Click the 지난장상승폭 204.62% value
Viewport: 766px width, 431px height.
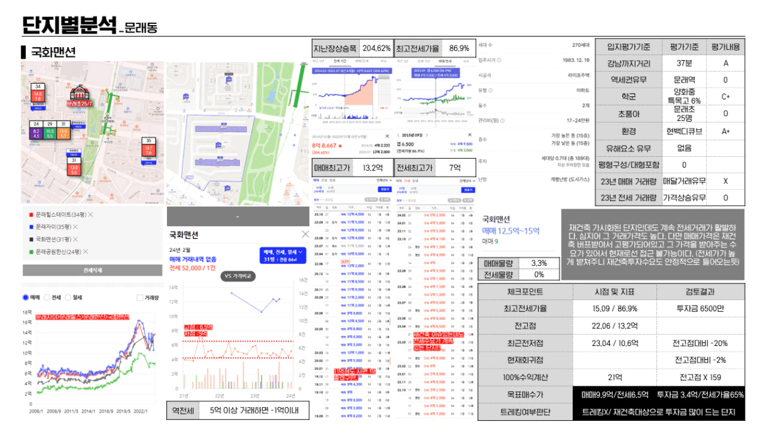coord(377,49)
